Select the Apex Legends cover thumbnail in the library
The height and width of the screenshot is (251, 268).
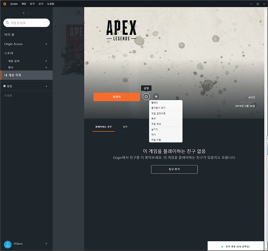click(73, 49)
